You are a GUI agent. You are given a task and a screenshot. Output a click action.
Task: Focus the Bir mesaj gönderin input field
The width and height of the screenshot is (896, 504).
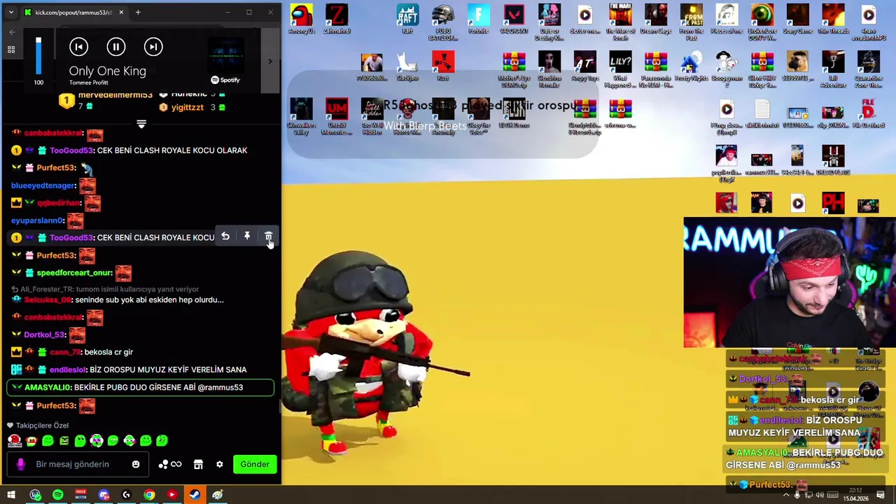pyautogui.click(x=77, y=464)
